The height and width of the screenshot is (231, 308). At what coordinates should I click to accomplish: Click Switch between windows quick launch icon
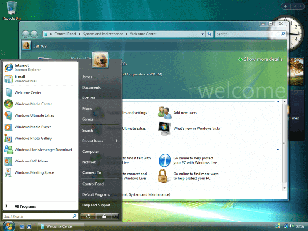(x=29, y=226)
